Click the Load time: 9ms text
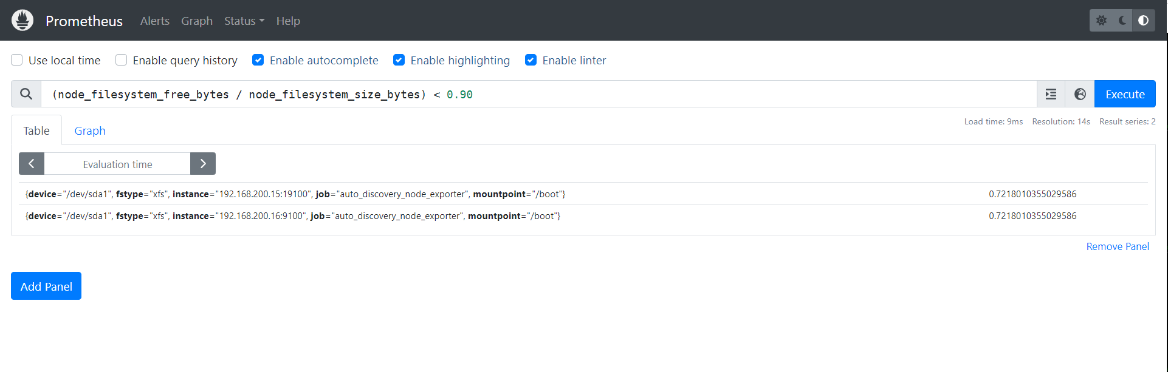The image size is (1168, 372). click(x=994, y=121)
